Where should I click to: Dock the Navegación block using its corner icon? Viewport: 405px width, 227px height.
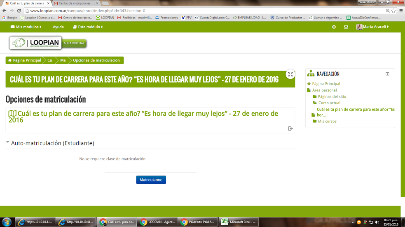coord(387,74)
